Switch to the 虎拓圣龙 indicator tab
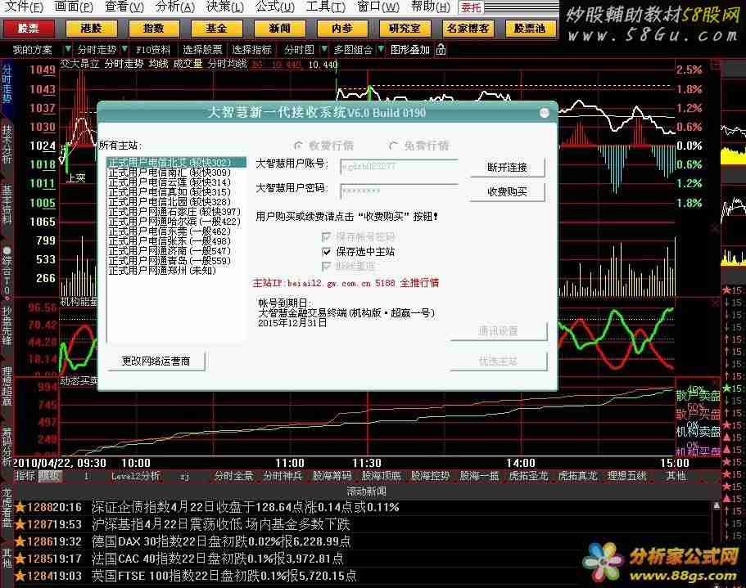 (528, 475)
